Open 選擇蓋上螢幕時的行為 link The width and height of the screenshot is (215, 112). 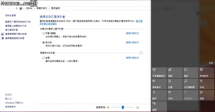16,26
